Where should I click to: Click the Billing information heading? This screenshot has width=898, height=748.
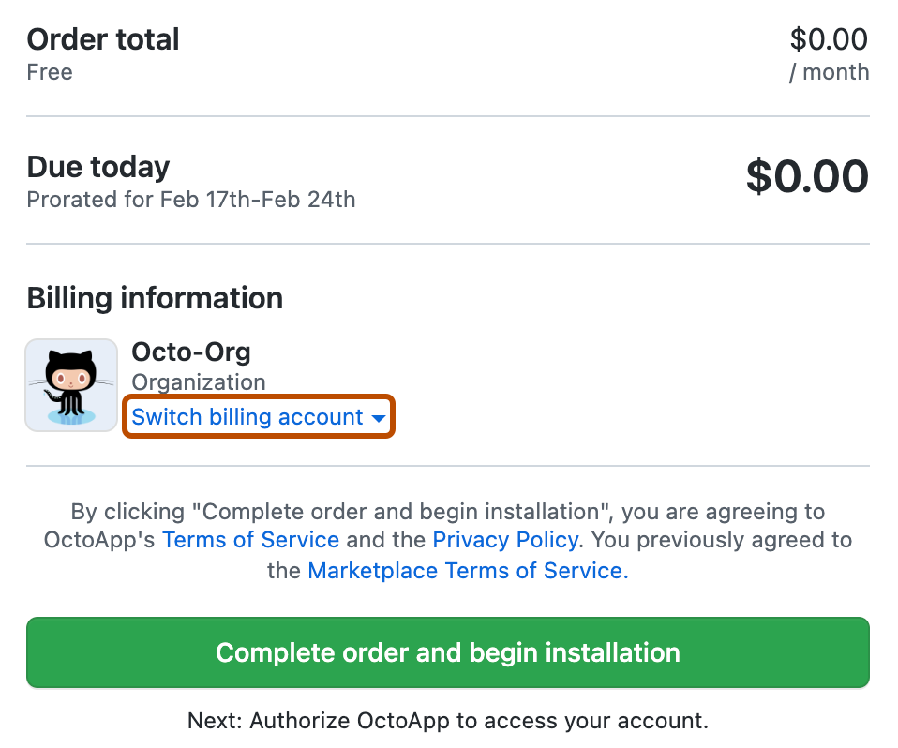155,298
